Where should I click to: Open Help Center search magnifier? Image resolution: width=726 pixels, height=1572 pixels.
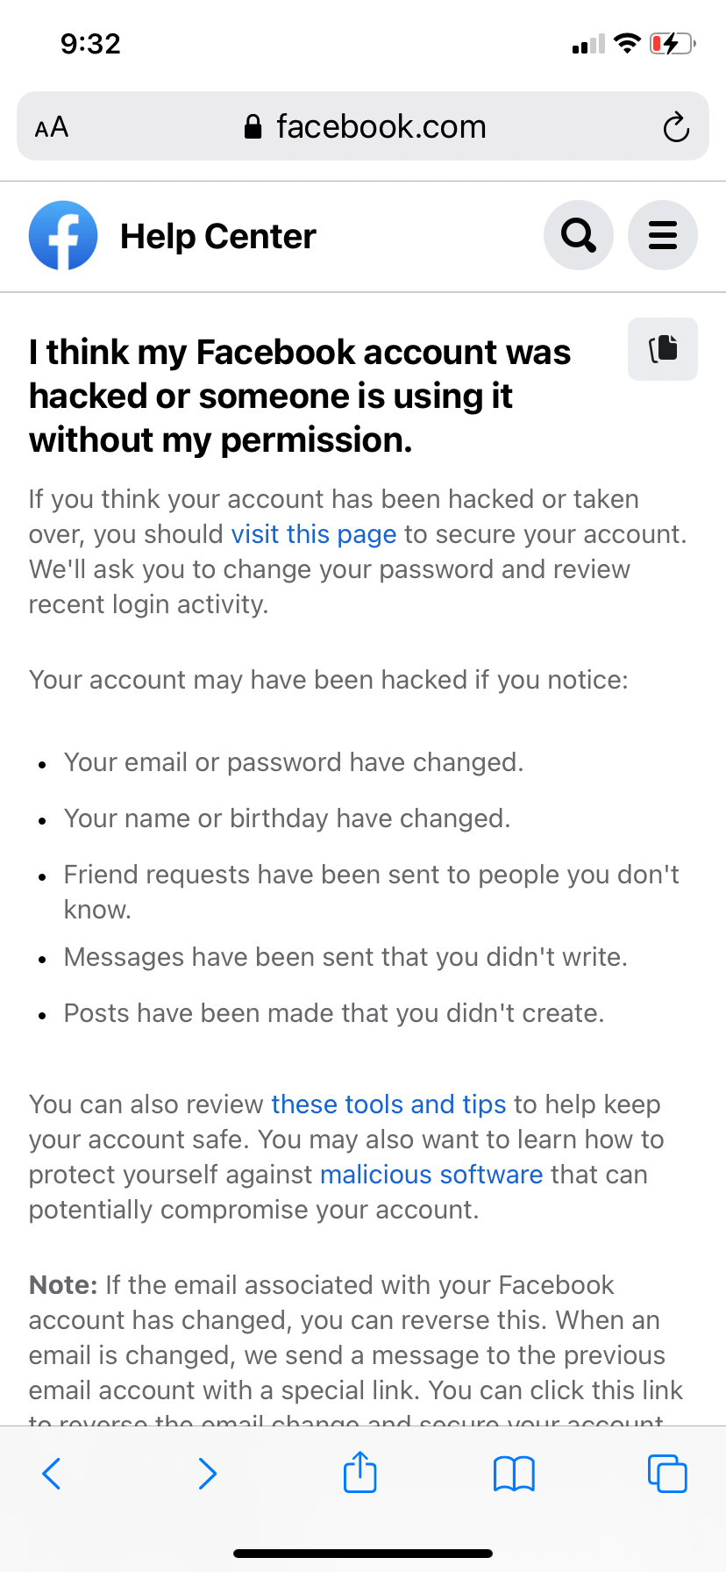tap(579, 235)
